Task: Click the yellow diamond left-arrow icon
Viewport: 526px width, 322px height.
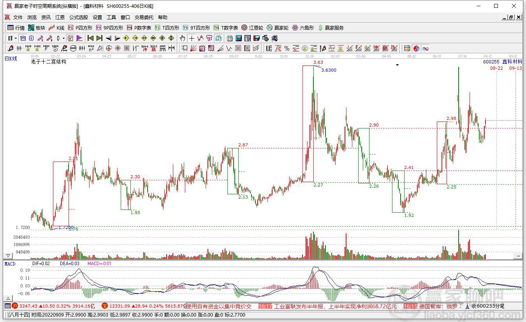Action: (126, 38)
